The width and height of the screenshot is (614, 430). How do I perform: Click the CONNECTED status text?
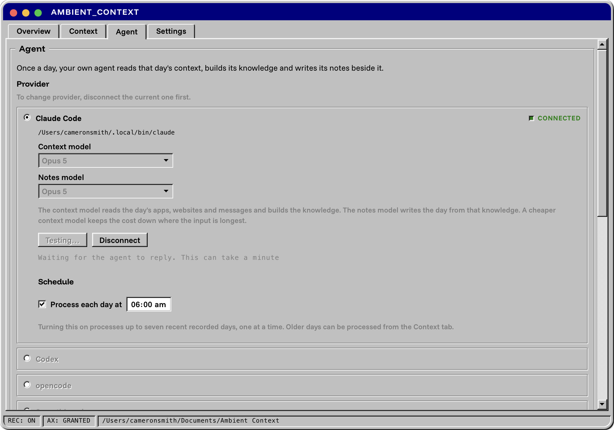(559, 118)
